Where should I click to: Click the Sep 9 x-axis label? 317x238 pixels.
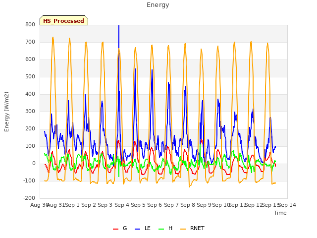204,205
